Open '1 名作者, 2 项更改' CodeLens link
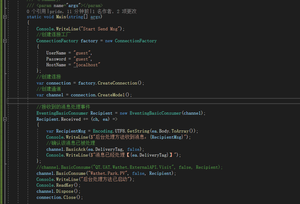The image size is (300, 204). 115,12
